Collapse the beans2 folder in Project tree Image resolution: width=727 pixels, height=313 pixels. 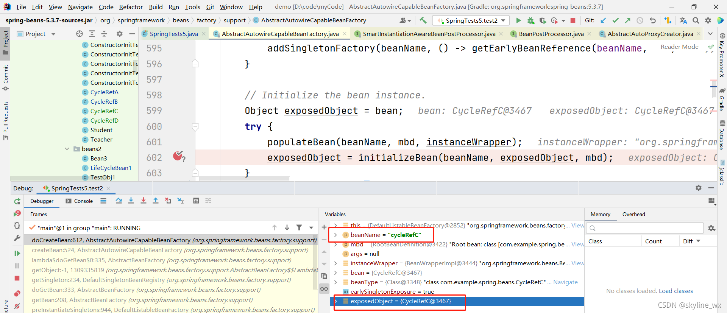tap(67, 149)
